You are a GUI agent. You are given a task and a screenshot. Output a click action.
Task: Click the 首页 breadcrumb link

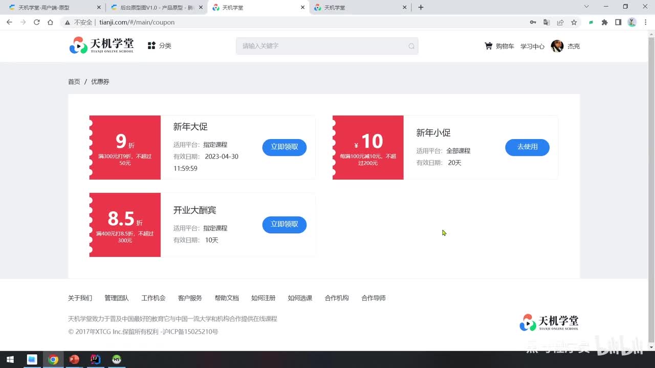[74, 82]
